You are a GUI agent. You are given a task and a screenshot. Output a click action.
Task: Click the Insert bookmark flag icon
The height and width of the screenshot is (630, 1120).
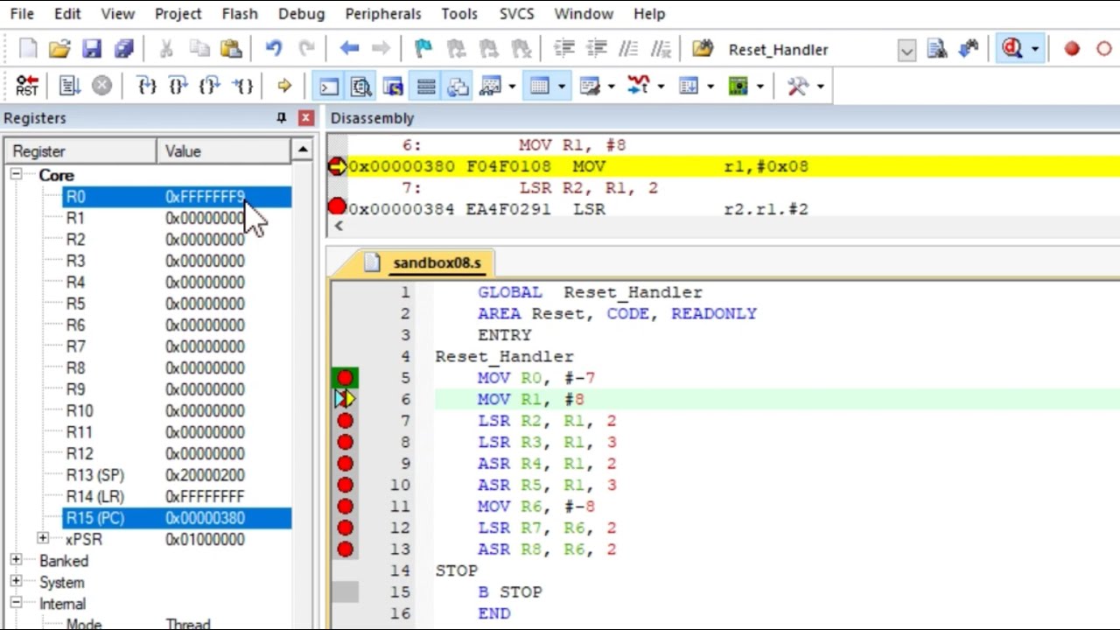[x=423, y=49]
